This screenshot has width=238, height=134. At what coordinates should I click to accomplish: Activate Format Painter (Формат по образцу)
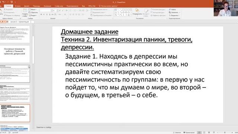(x=12, y=16)
